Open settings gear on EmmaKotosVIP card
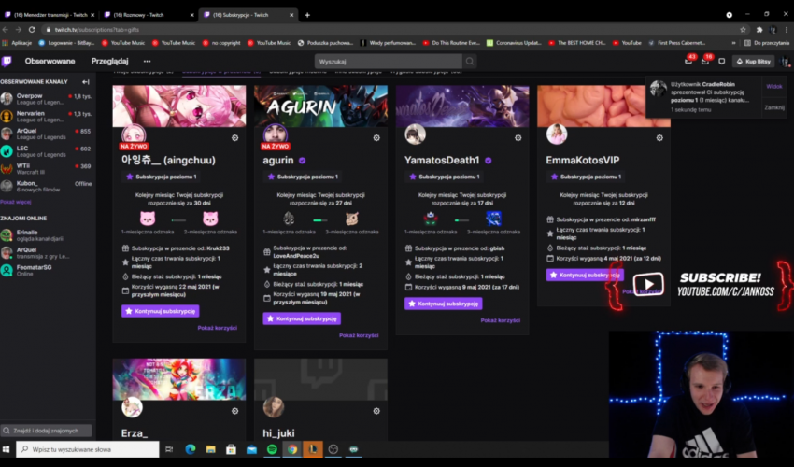This screenshot has height=467, width=794. (x=659, y=138)
